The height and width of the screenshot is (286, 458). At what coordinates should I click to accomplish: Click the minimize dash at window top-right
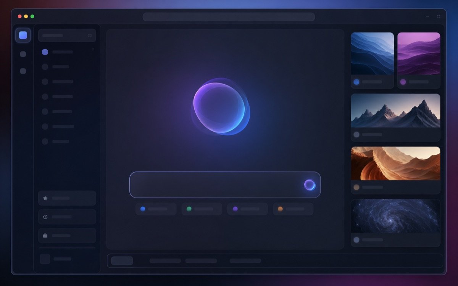(427, 16)
